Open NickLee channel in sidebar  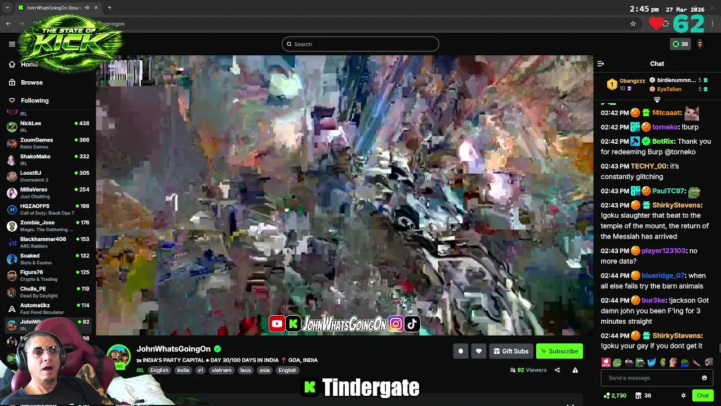click(x=48, y=126)
